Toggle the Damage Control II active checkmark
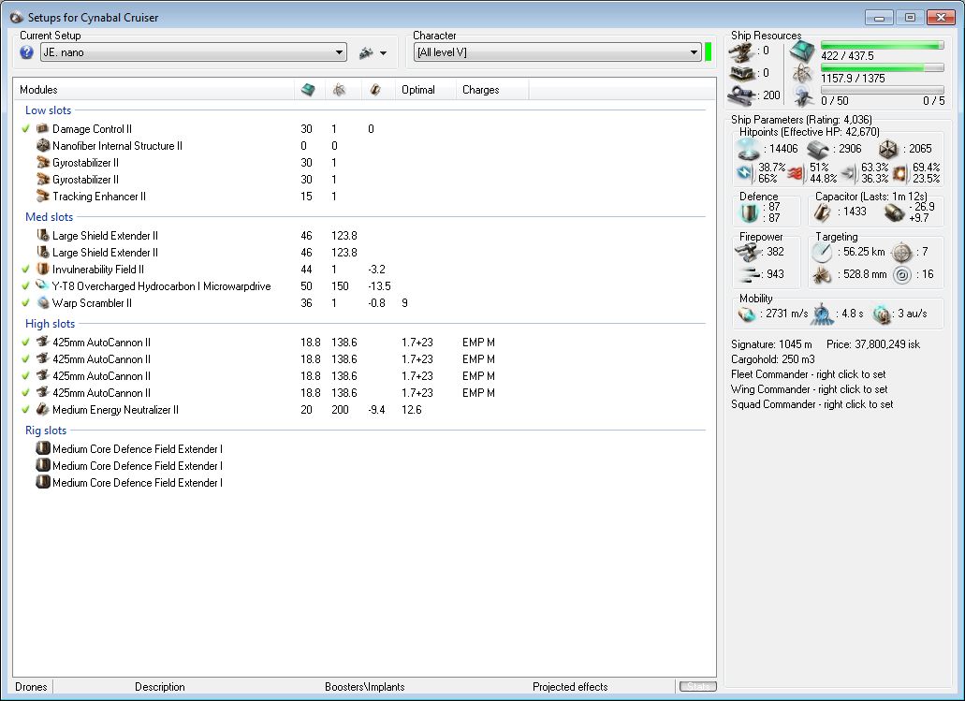The image size is (965, 701). click(x=26, y=129)
